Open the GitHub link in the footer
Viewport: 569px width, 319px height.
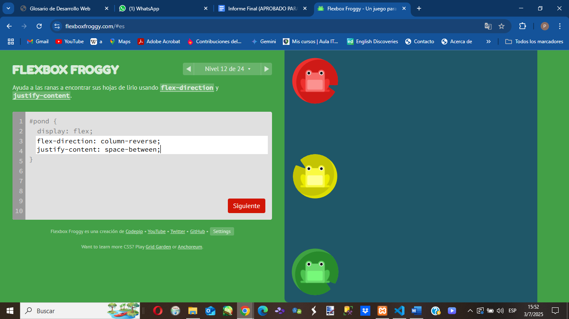click(x=197, y=231)
